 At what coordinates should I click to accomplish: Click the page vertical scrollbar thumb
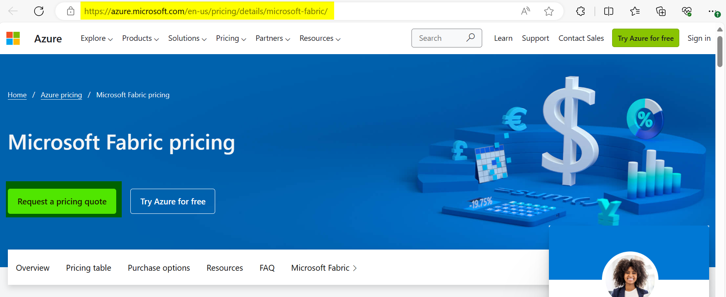coord(720,52)
